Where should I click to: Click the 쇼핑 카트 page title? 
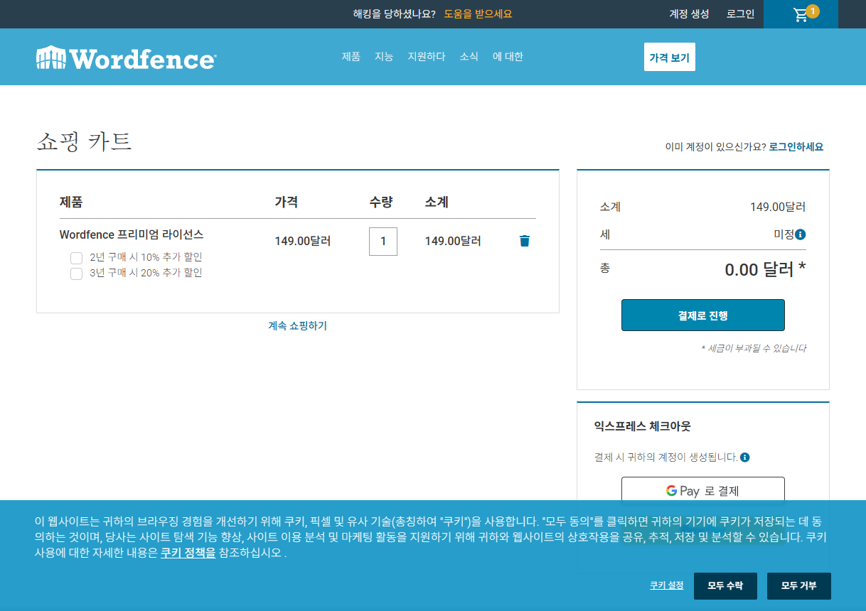85,142
